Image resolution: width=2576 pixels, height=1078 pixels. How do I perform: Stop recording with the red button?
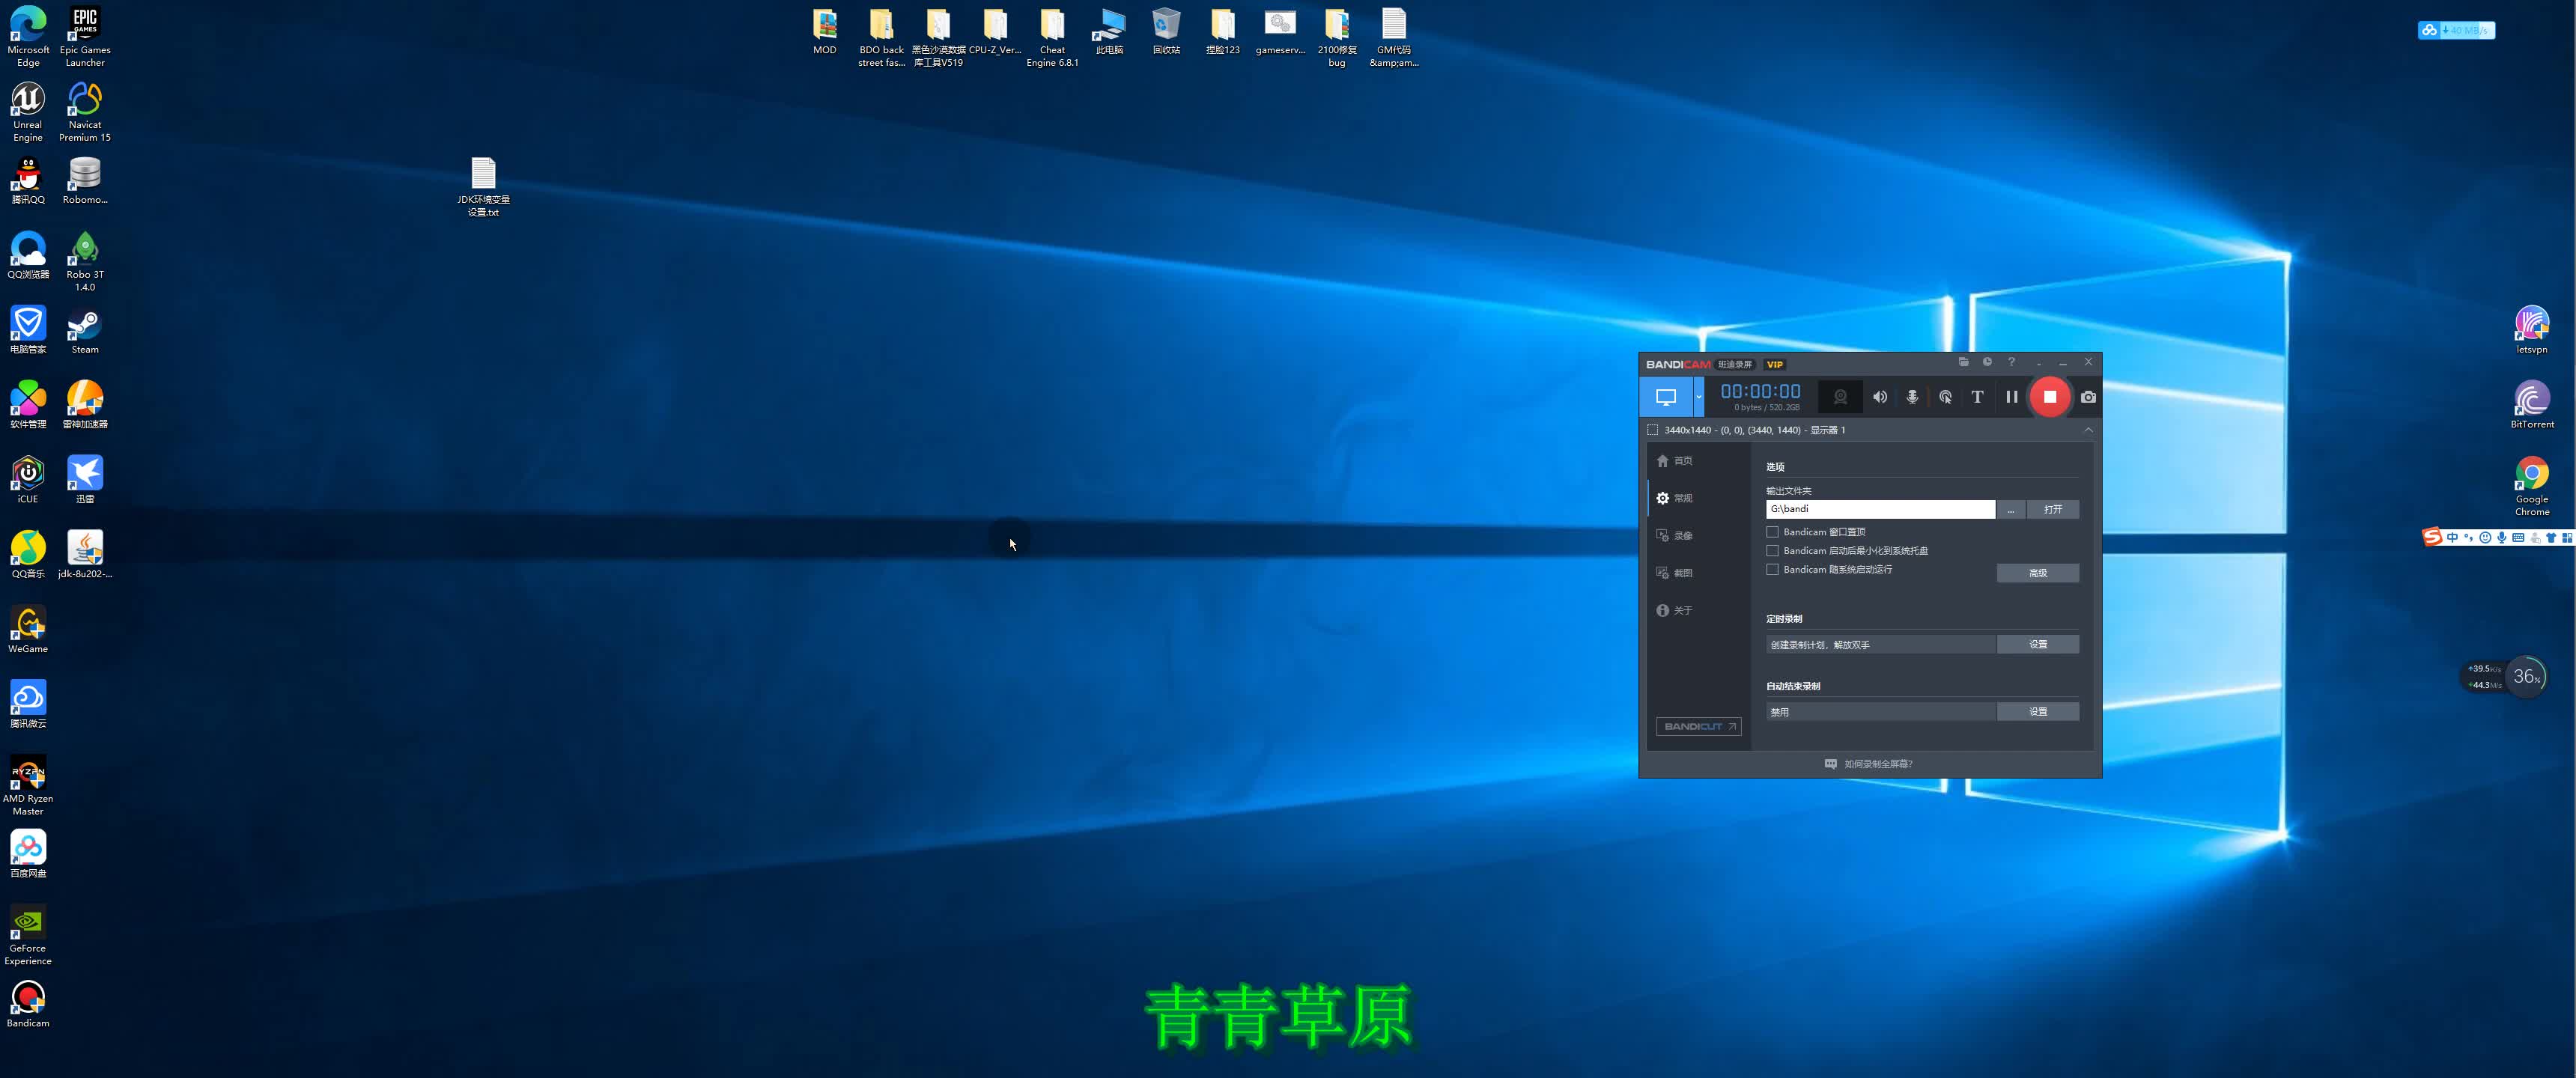(x=2049, y=397)
